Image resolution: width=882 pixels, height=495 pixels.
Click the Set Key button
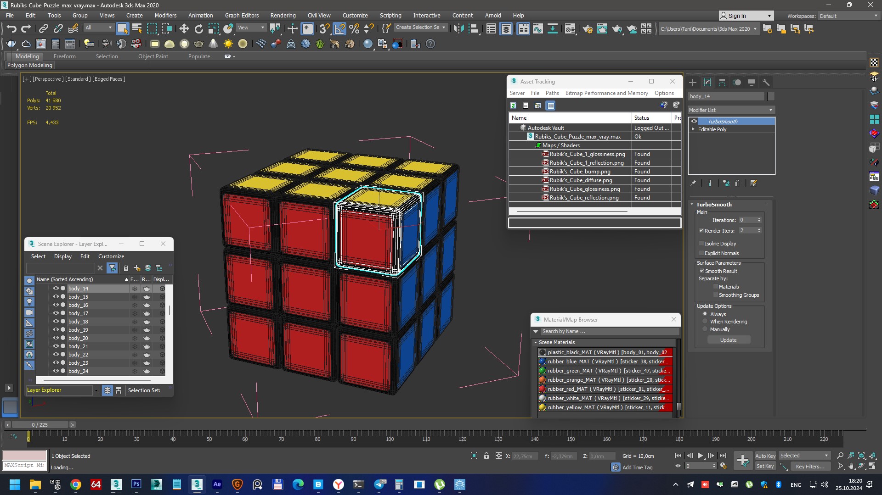point(765,466)
